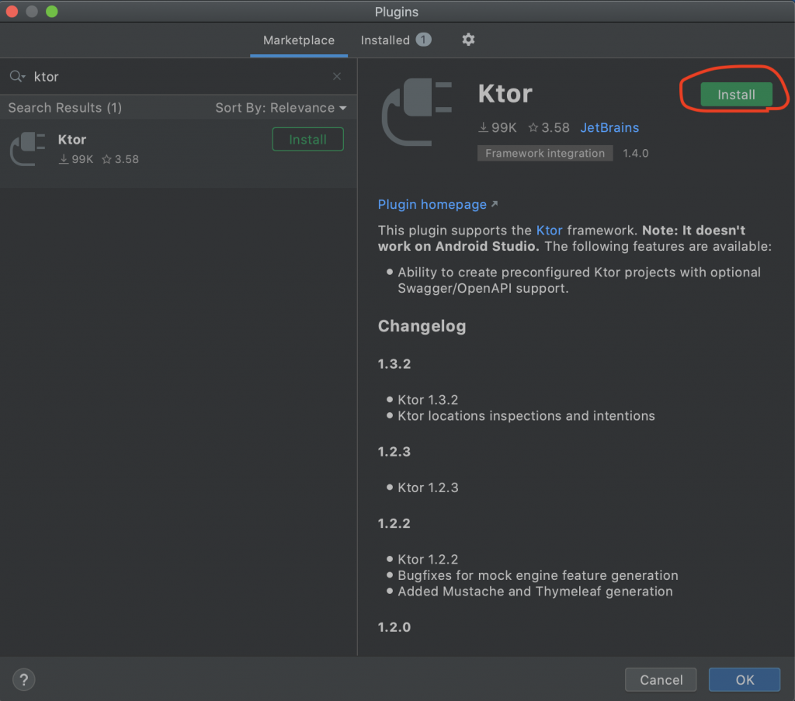Click 'Ktor locations inspections and intentions' entry
This screenshot has height=701, width=795.
coord(526,416)
